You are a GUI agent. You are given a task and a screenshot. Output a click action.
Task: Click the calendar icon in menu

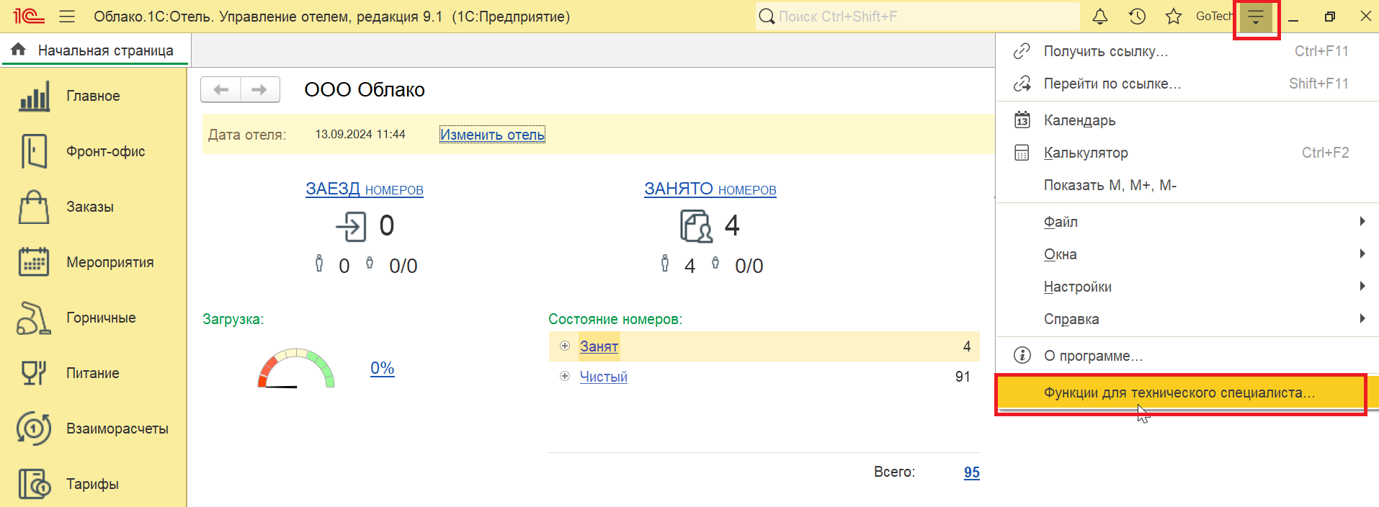point(1022,120)
